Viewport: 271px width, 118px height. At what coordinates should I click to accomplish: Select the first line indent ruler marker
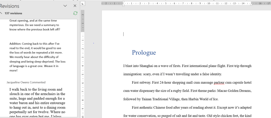click(x=123, y=2)
